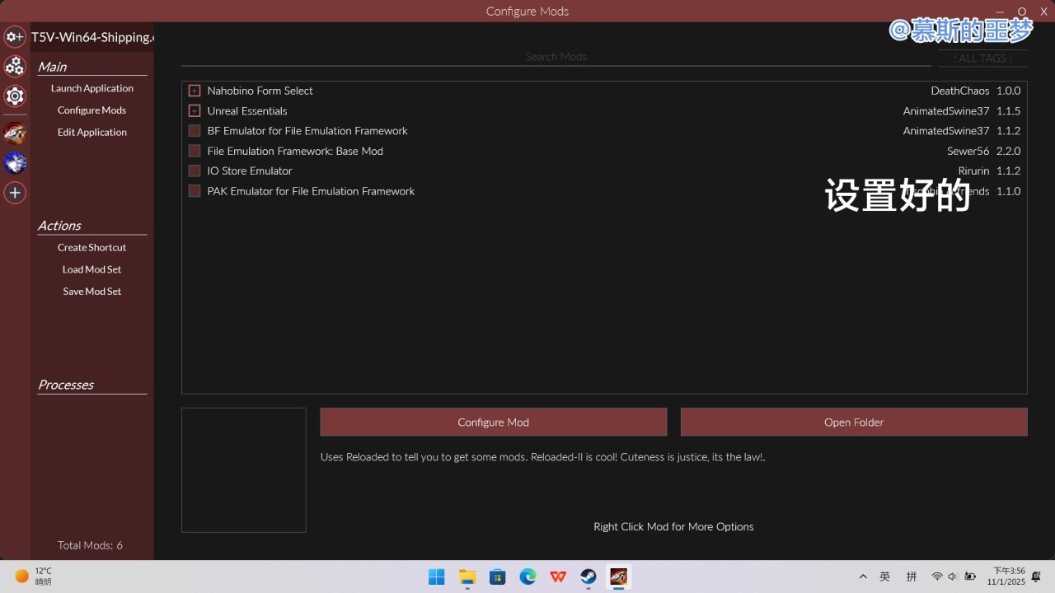The width and height of the screenshot is (1055, 593).
Task: Close the Configure Mods window
Action: (x=1043, y=12)
